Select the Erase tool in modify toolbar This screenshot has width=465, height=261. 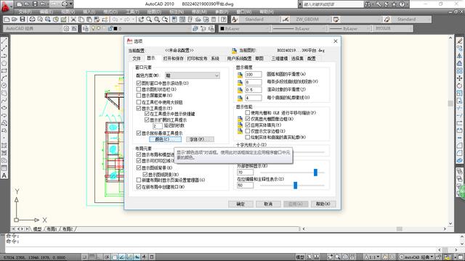click(460, 41)
